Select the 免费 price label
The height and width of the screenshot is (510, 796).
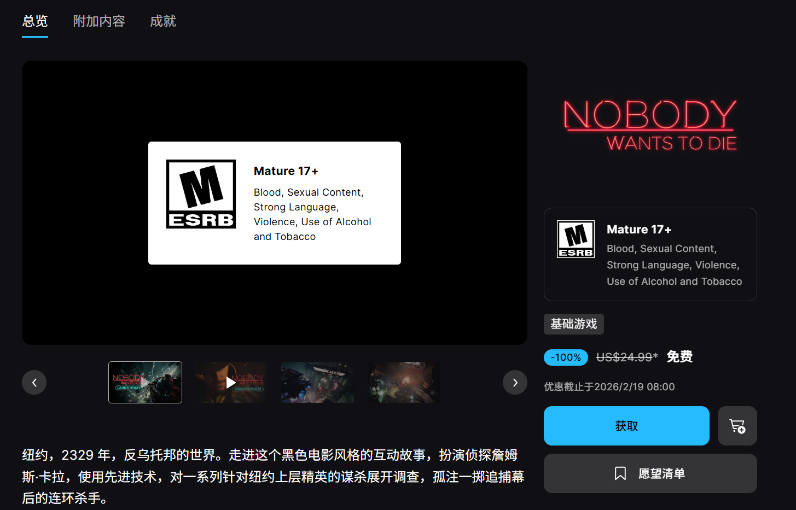coord(679,356)
